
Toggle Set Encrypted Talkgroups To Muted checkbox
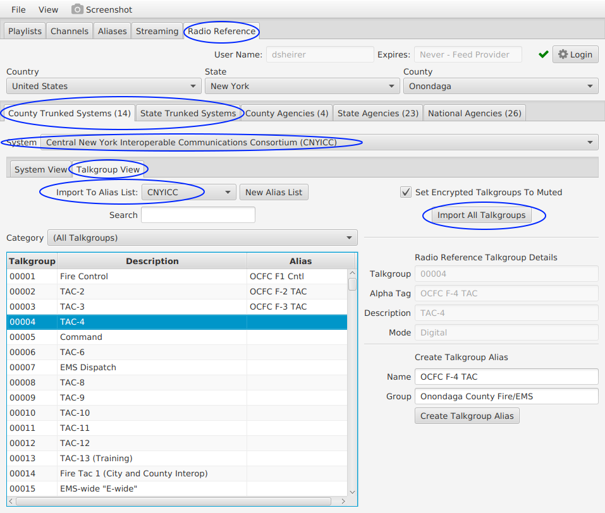coord(405,191)
